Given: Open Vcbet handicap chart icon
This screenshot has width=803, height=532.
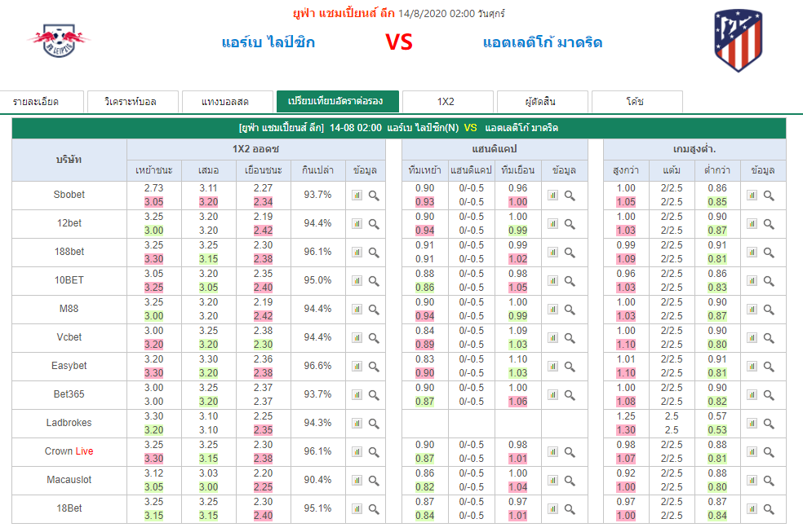Looking at the screenshot, I should [552, 338].
